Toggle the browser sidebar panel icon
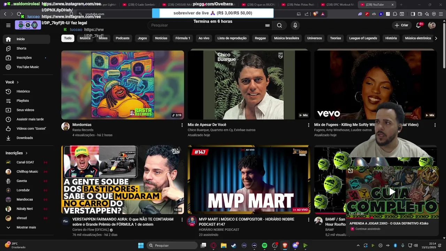The image size is (446, 251). click(413, 14)
